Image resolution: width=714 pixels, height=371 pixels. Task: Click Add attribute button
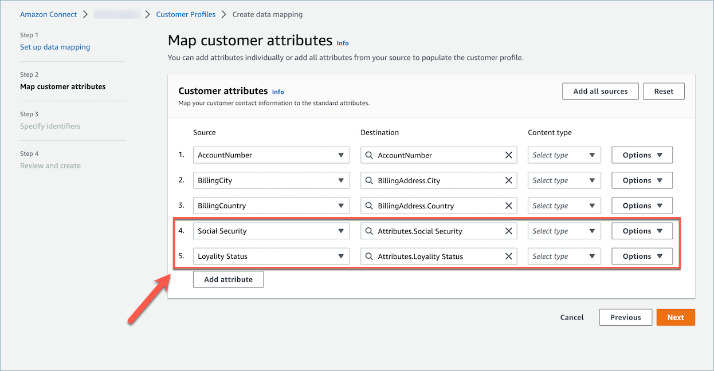coord(228,279)
